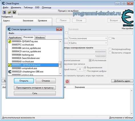Click the Cheat Engine logo above Настройки
Screen dimensions: 135x121
click(128, 18)
